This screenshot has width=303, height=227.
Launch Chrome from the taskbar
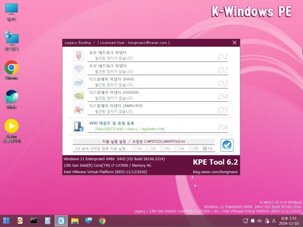[x=102, y=220]
